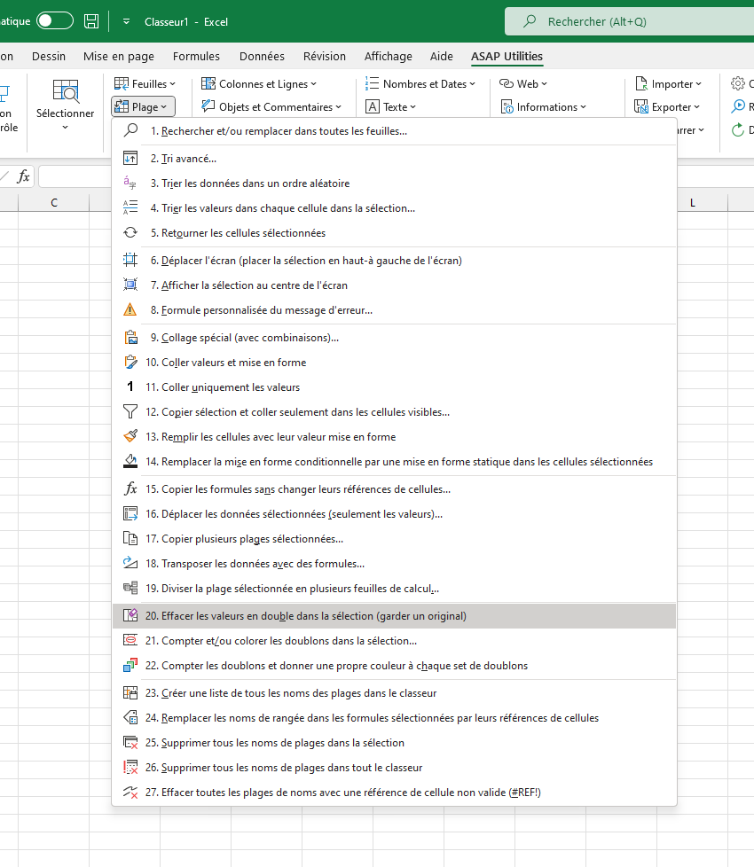This screenshot has width=754, height=867.
Task: Click icon for Déplacer les données sélectionnées
Action: tap(130, 513)
